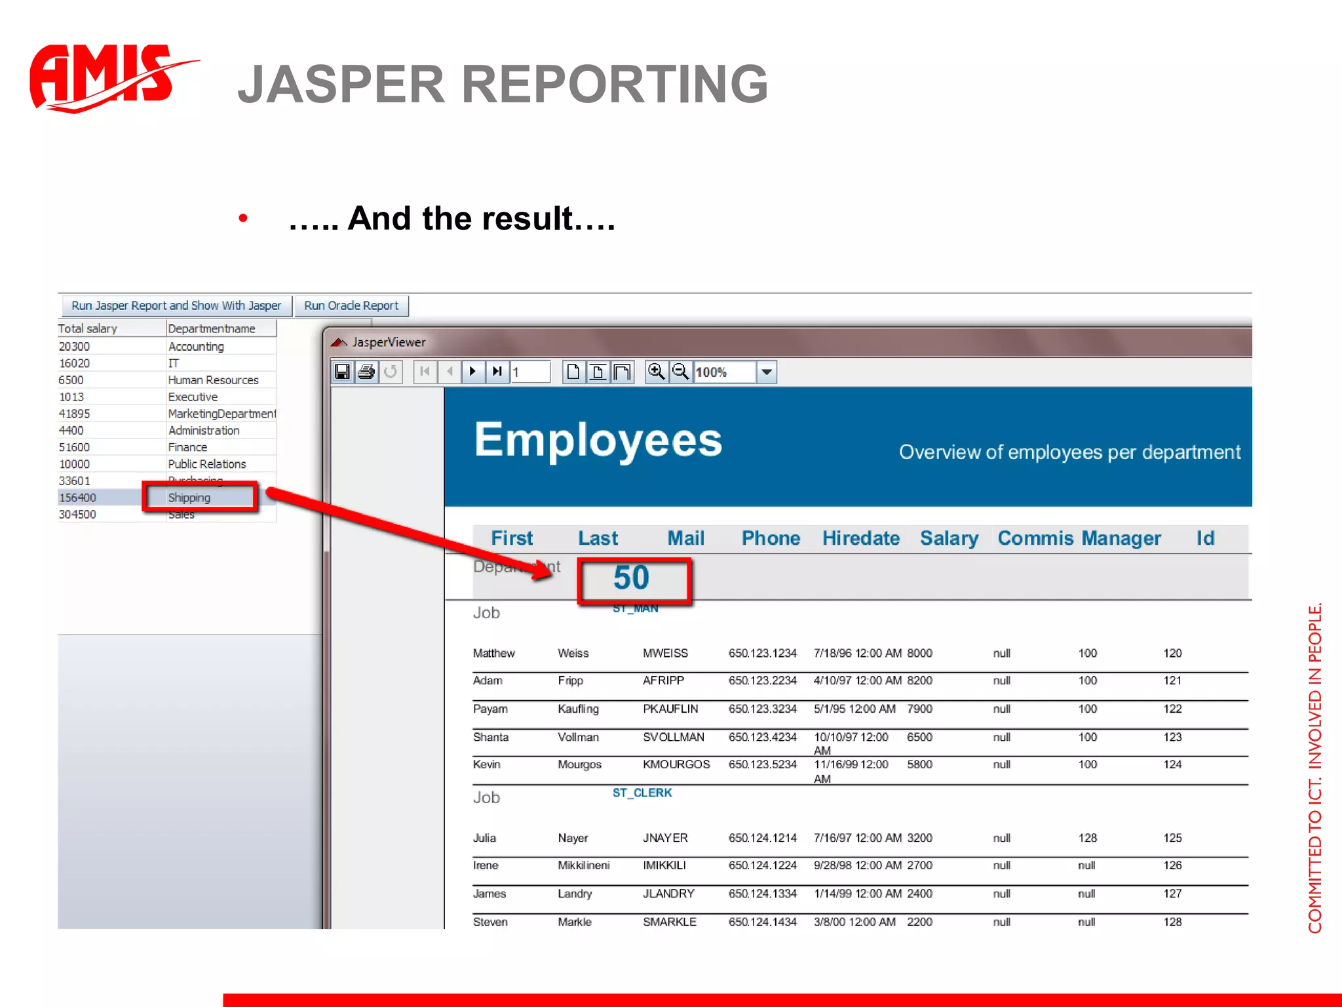Select the Administration row
This screenshot has height=1007, width=1342.
point(167,430)
